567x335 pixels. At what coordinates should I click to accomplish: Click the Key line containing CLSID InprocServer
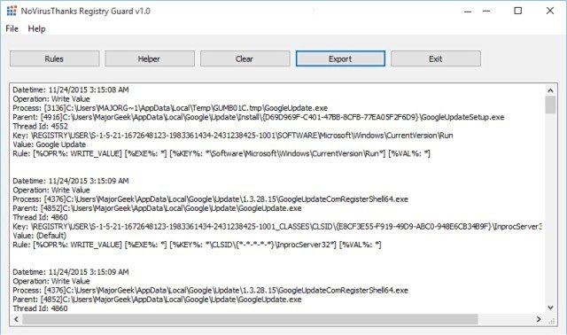(x=277, y=227)
